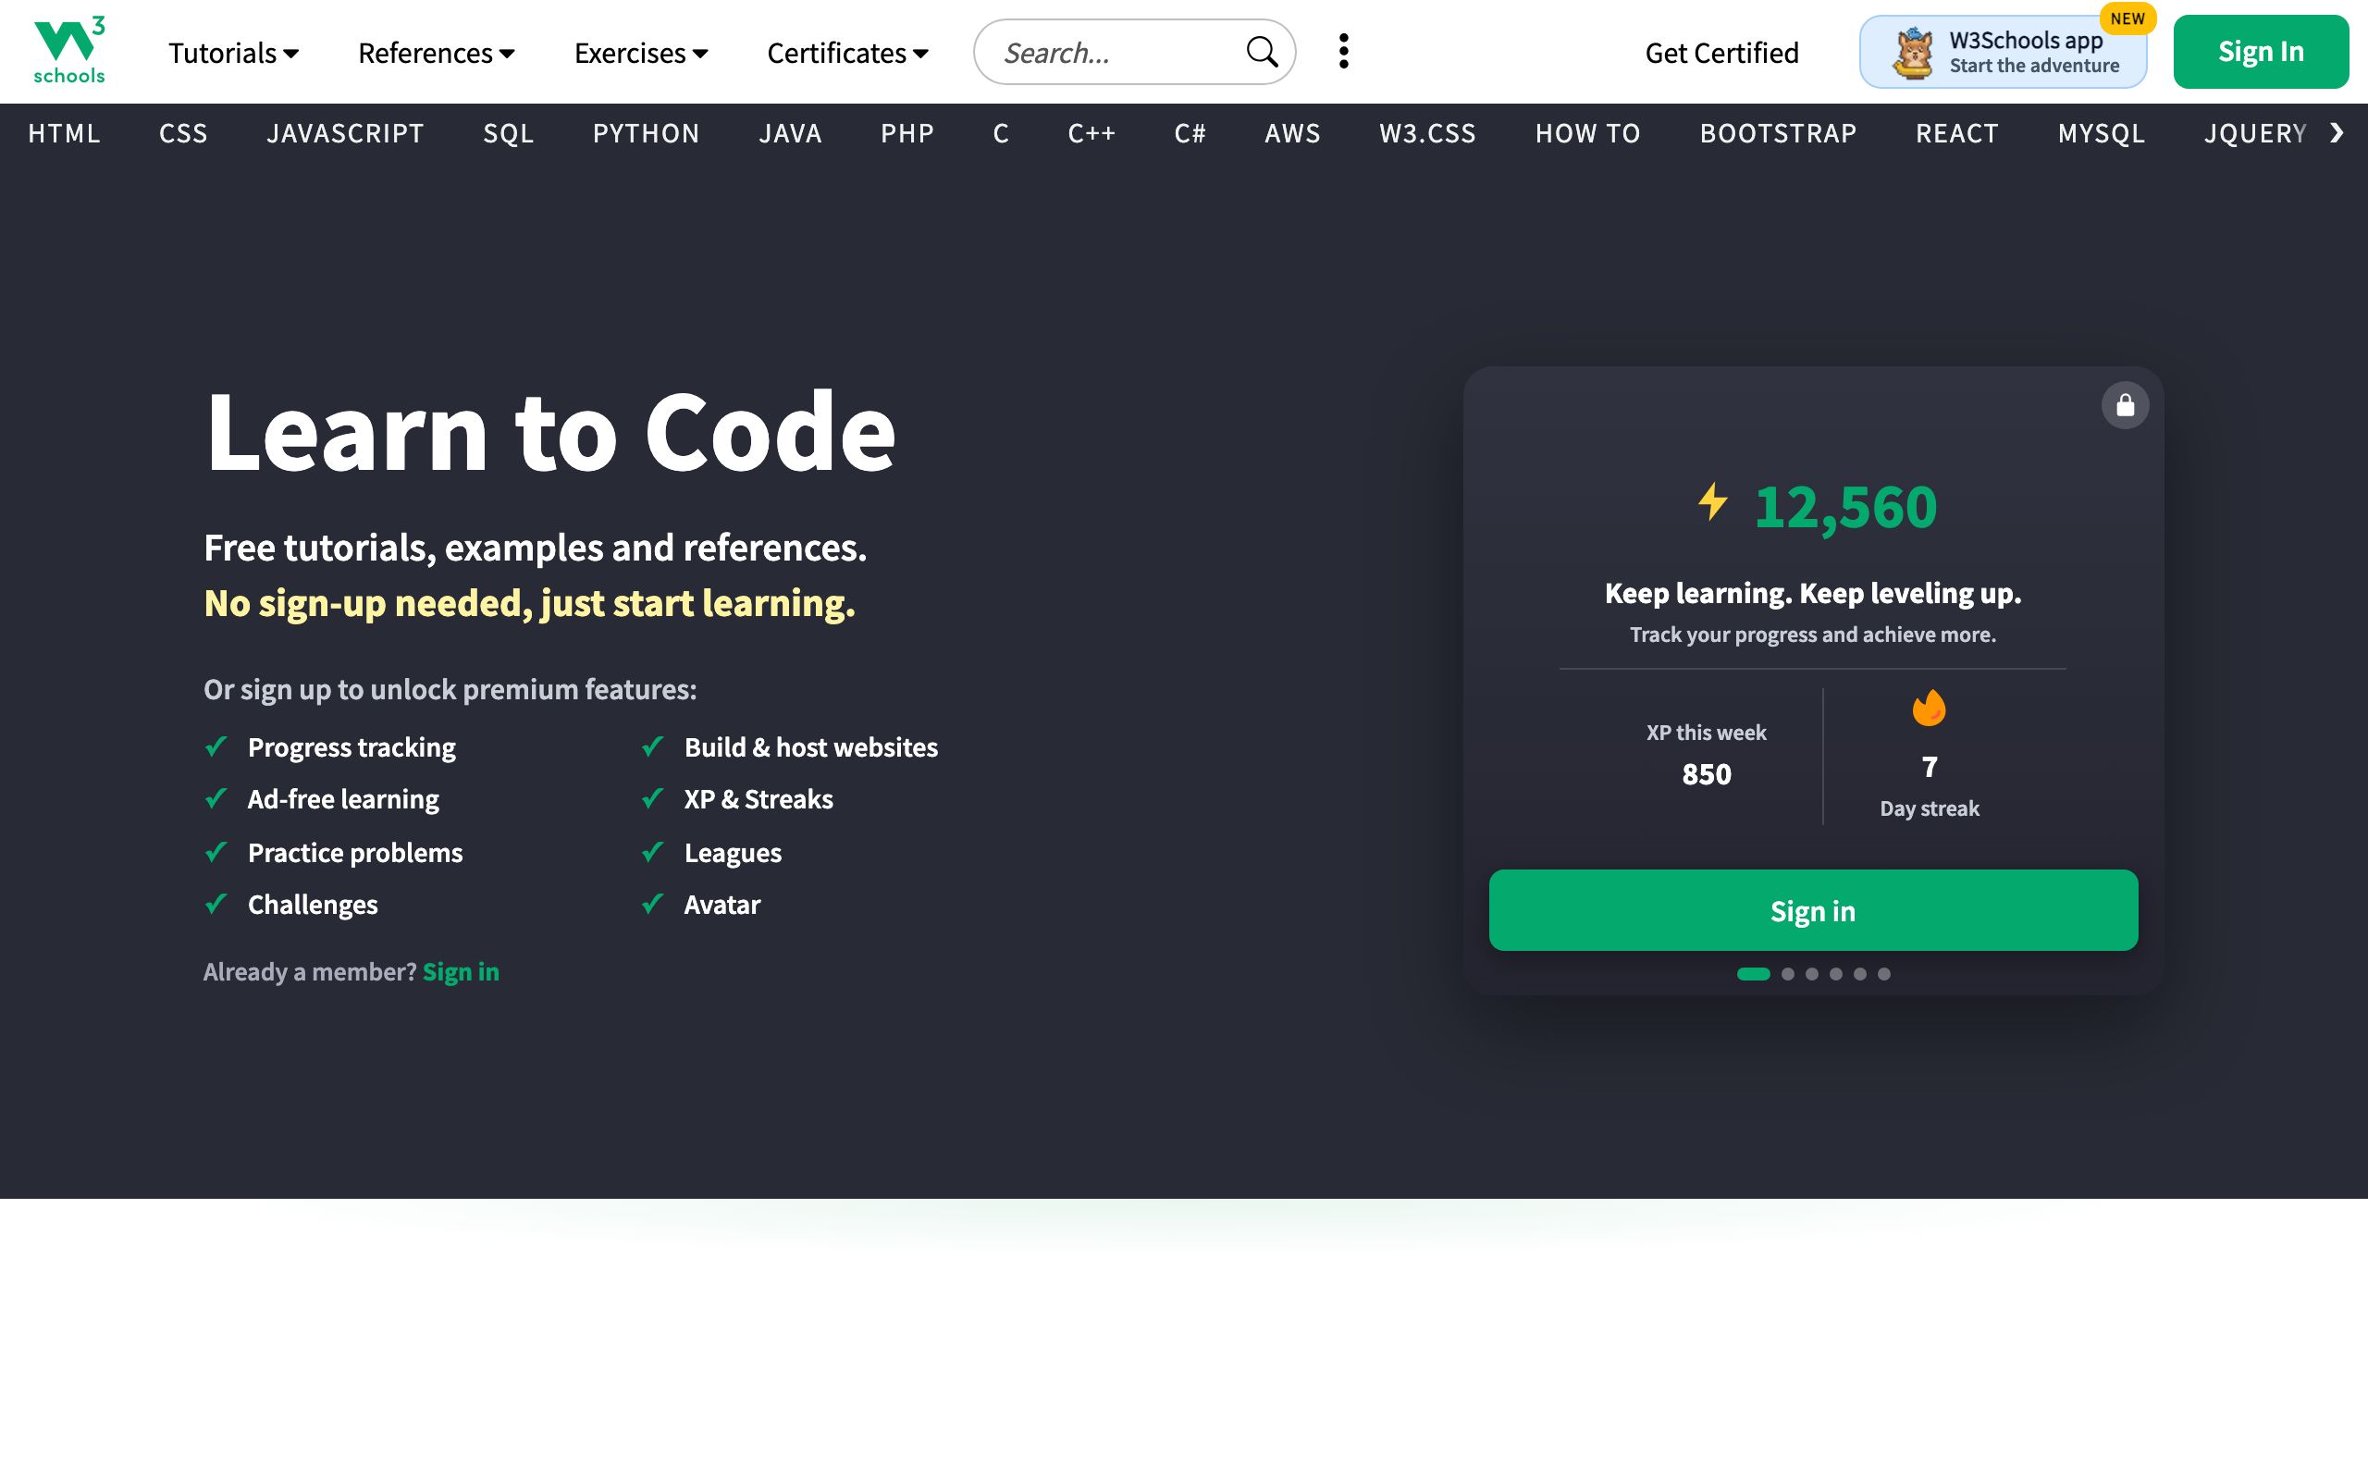Click the flame streak icon
2368x1480 pixels.
coord(1929,708)
